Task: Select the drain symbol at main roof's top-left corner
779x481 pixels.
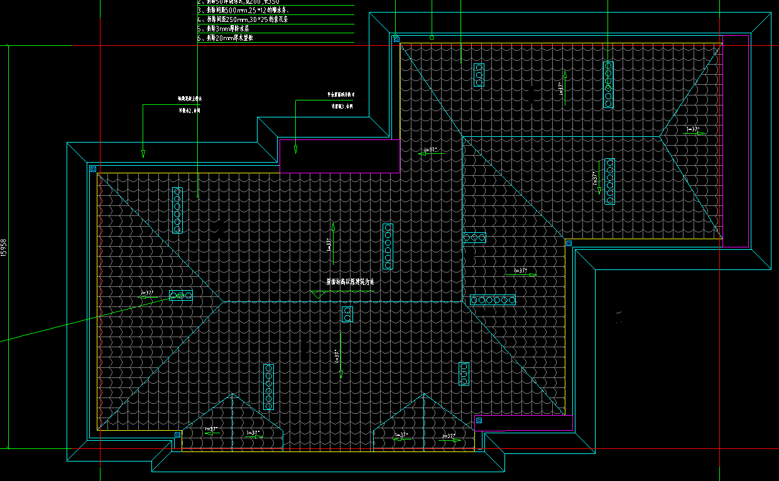Action: (x=93, y=169)
